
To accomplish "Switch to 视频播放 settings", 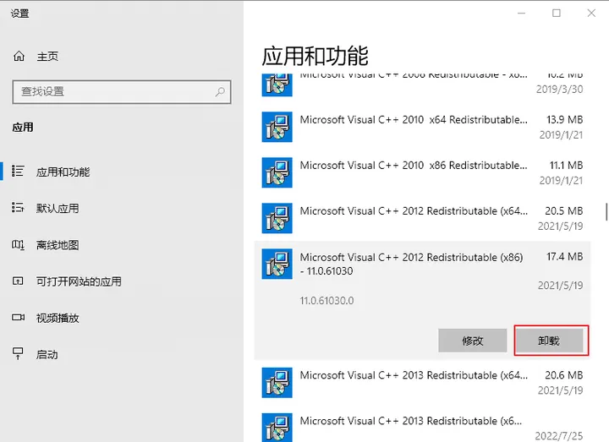I will [58, 319].
